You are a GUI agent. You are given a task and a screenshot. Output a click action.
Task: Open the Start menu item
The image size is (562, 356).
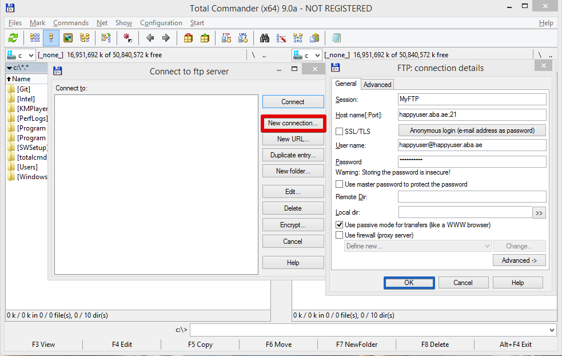tap(197, 23)
